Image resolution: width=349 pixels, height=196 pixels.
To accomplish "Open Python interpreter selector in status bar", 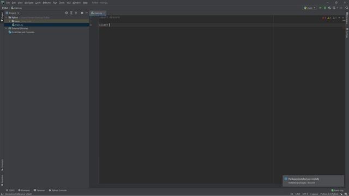I will [329, 194].
